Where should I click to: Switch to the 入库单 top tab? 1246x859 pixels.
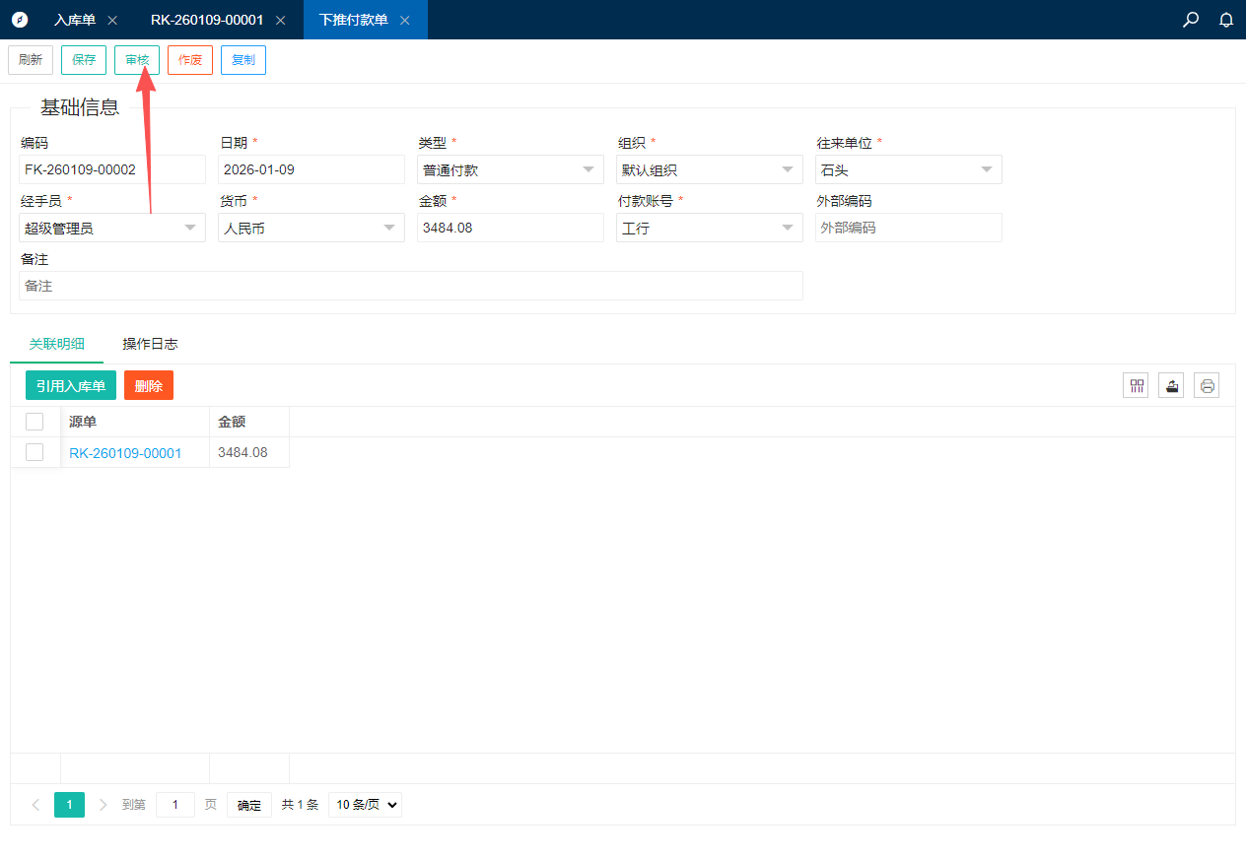pyautogui.click(x=75, y=20)
